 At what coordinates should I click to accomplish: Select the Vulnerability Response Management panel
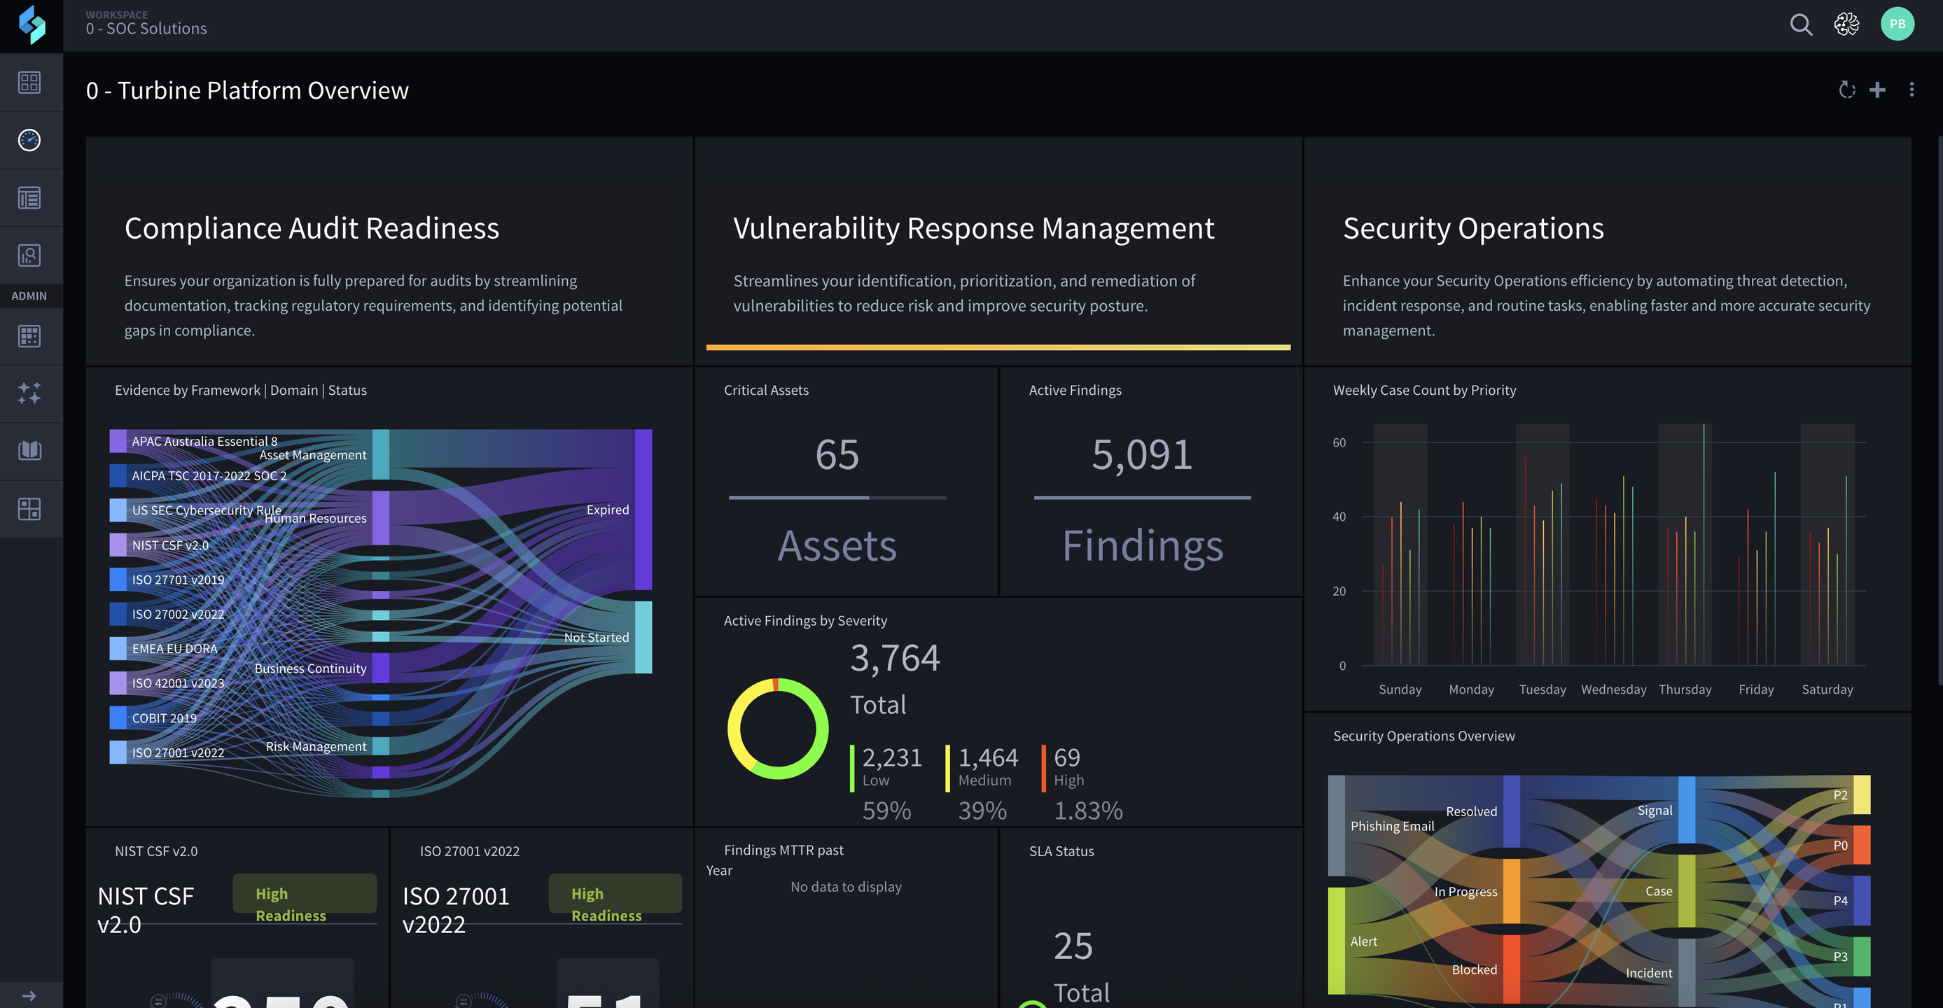(x=998, y=251)
